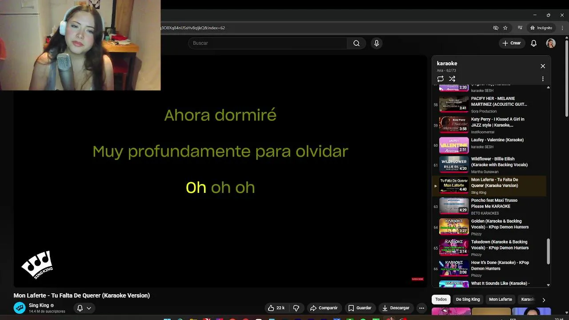Click the 14.4 M de suscriptores text

click(47, 312)
